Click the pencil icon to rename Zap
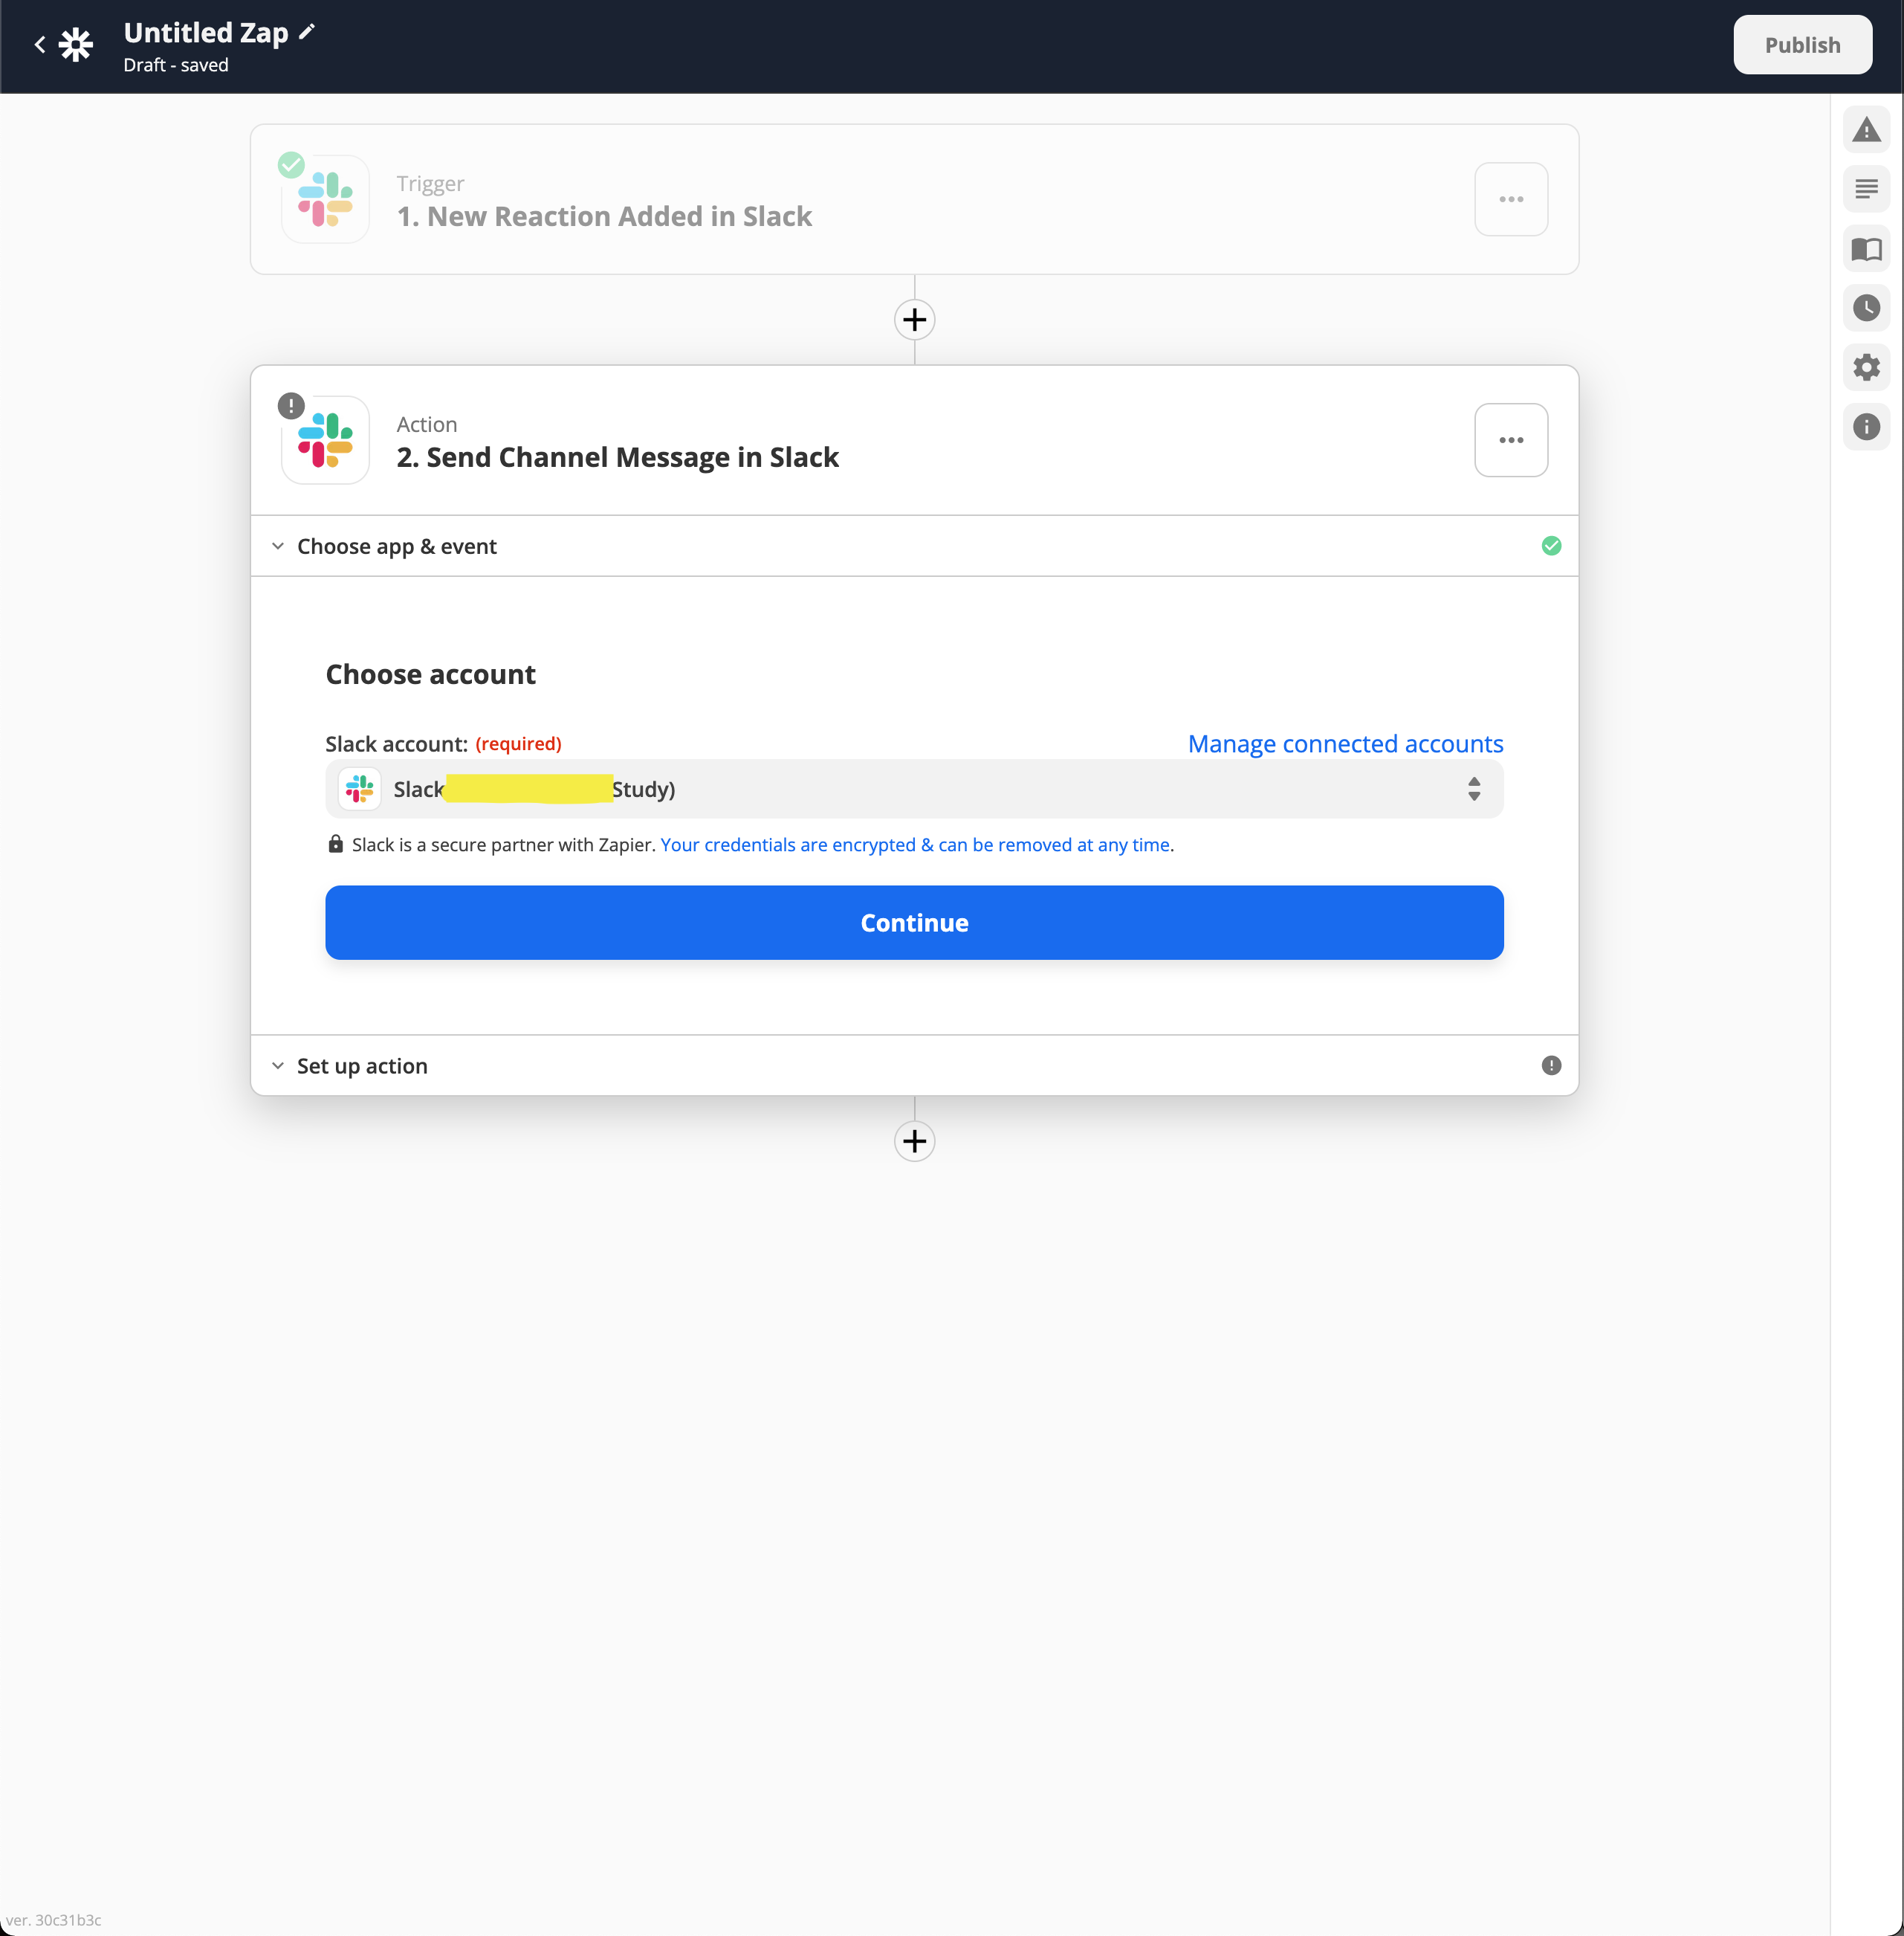The image size is (1904, 1936). (307, 32)
